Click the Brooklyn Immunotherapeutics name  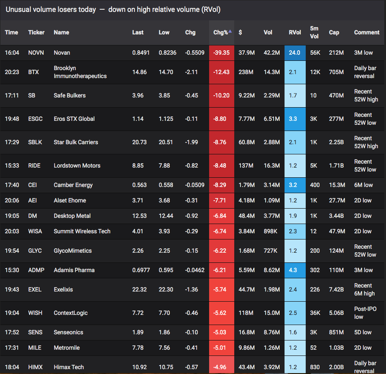click(x=80, y=72)
